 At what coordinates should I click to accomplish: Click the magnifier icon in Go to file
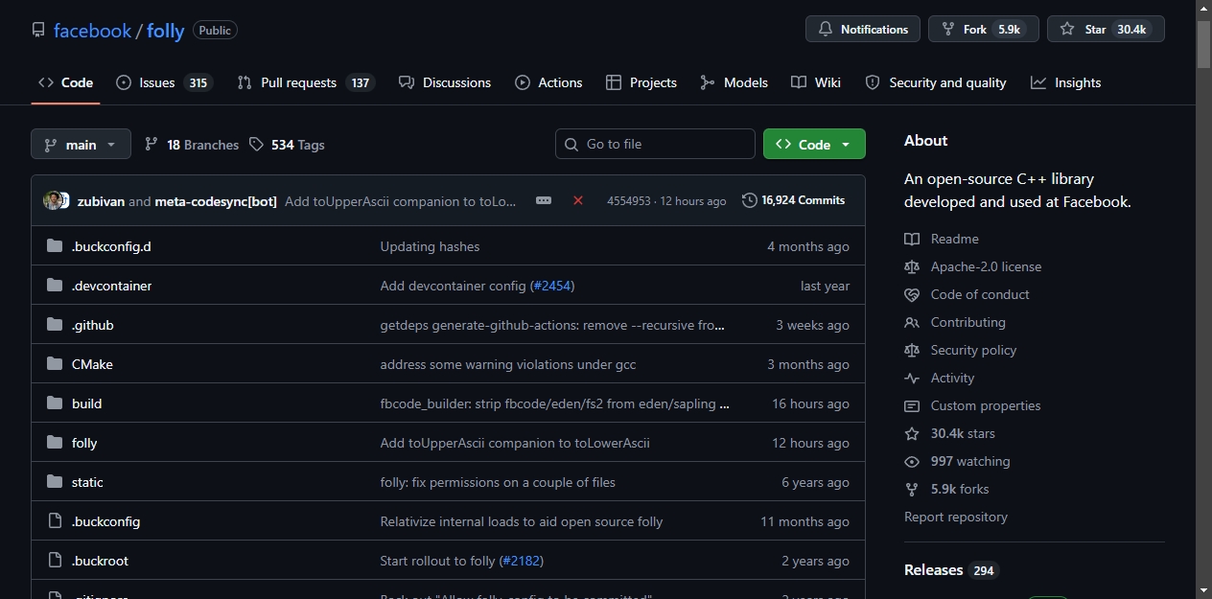571,144
